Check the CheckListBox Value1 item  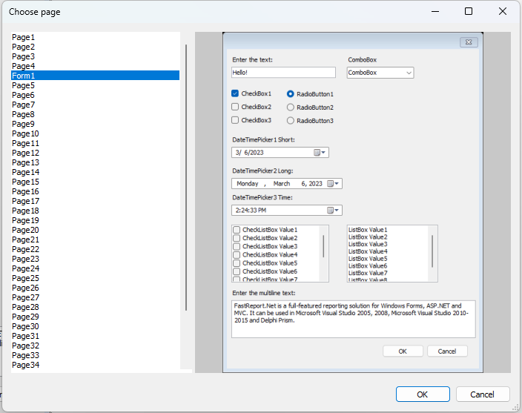[237, 230]
